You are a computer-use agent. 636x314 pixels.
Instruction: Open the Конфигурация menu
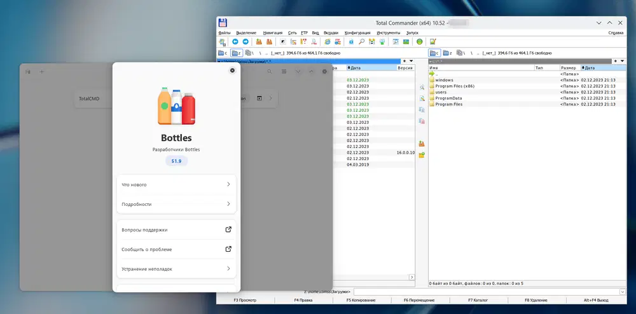357,33
